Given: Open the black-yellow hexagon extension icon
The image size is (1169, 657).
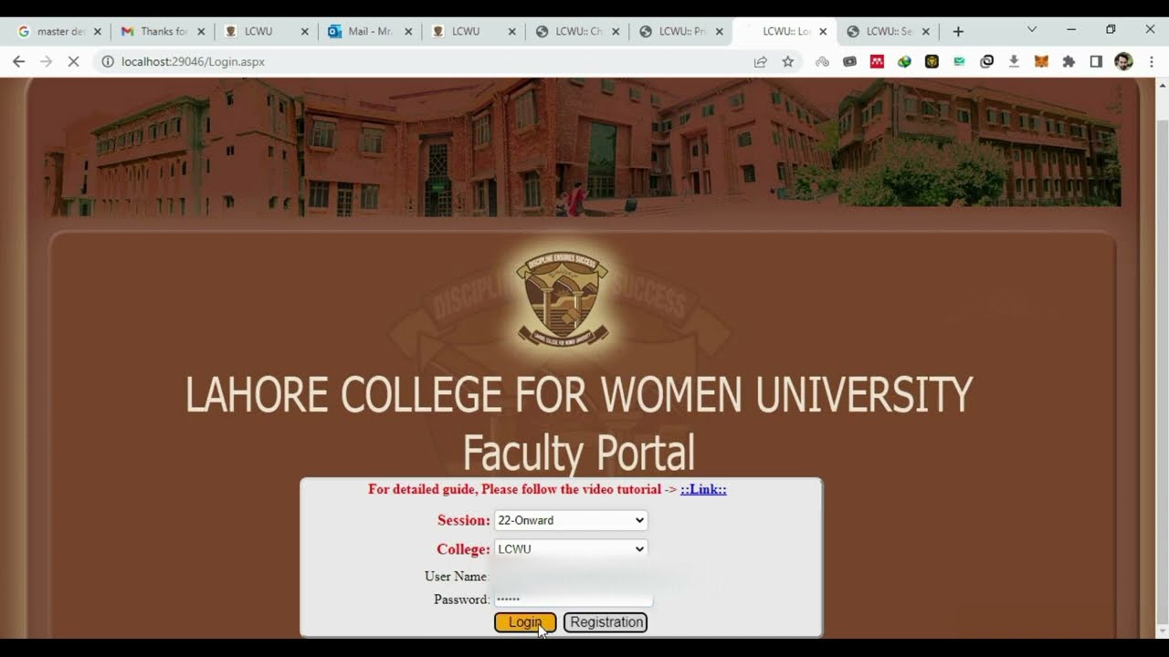Looking at the screenshot, I should (932, 61).
